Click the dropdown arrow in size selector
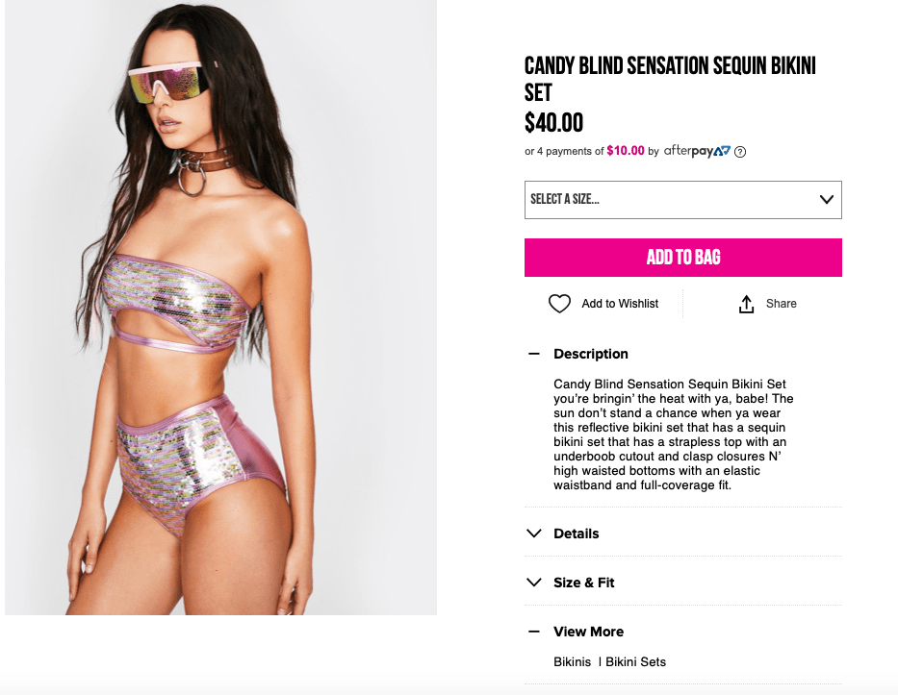Image resolution: width=898 pixels, height=695 pixels. [x=826, y=200]
